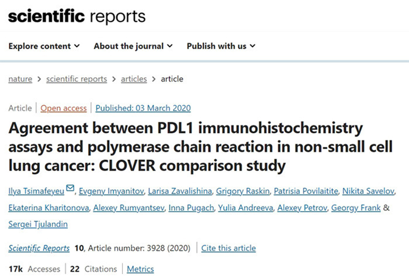
Task: Click the Scientific Reports journal logo
Action: coord(77,17)
